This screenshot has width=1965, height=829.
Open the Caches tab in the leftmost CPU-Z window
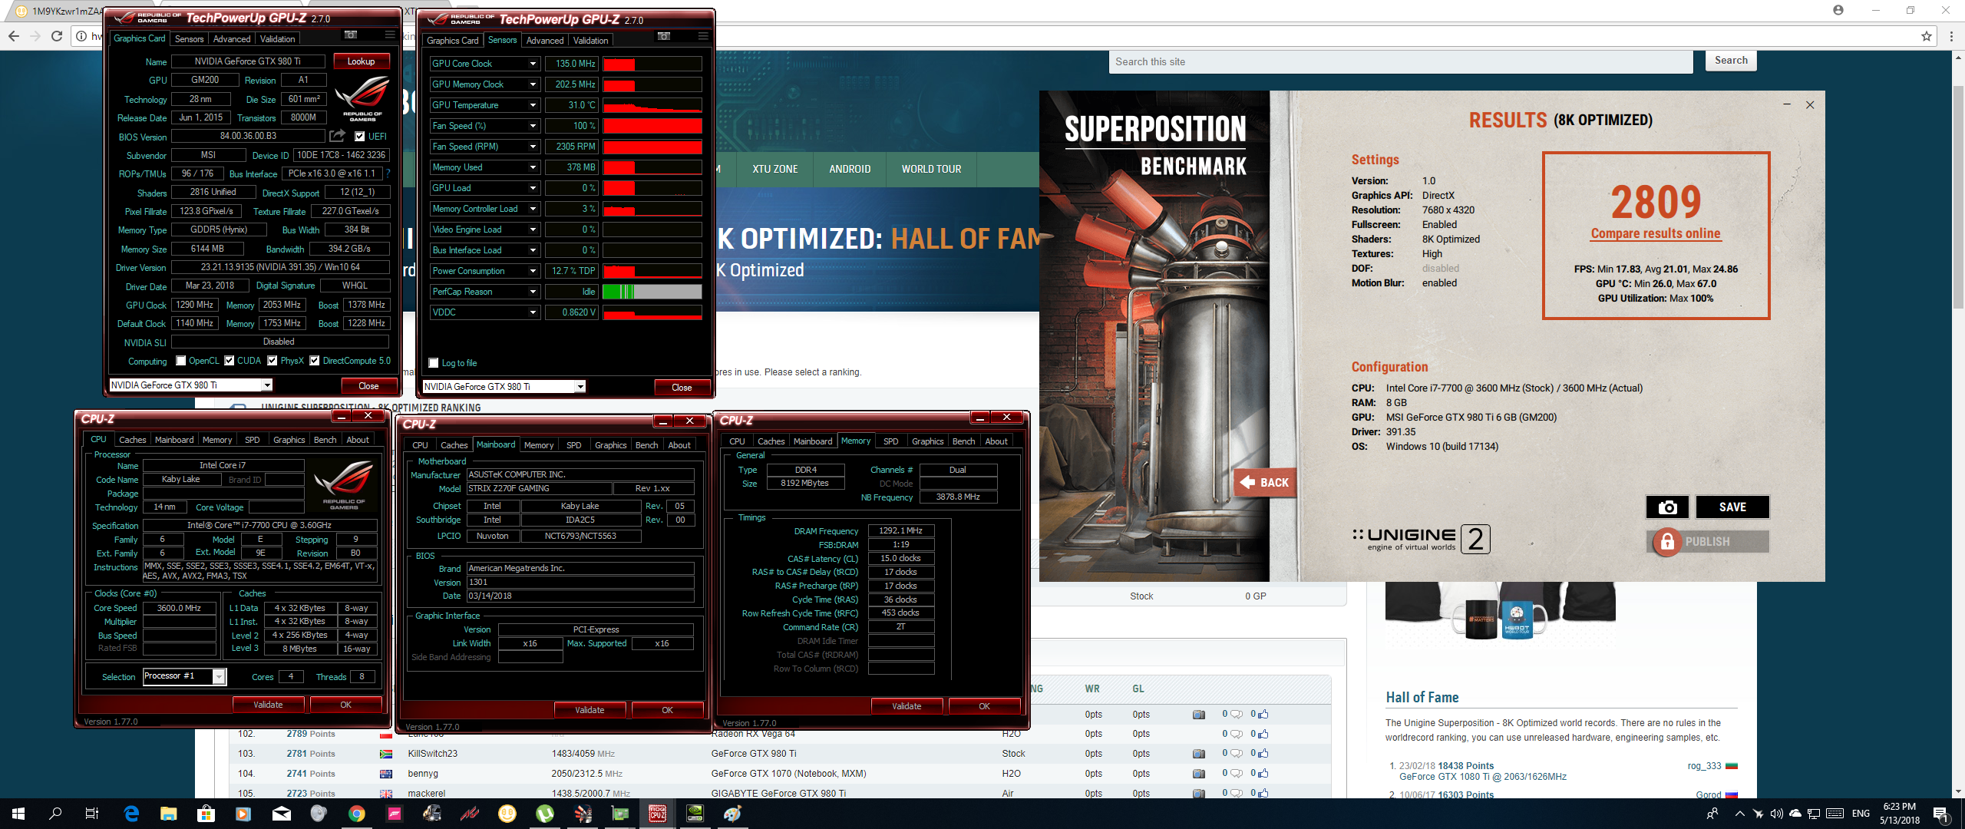click(132, 440)
